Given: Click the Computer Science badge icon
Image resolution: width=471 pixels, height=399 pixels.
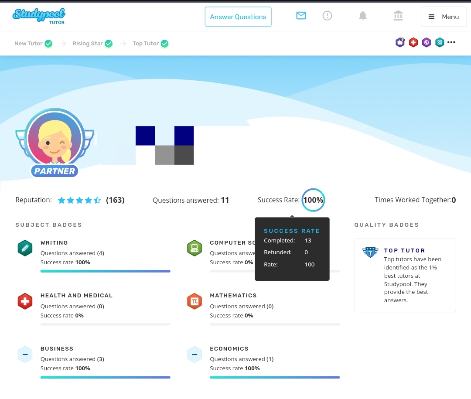Looking at the screenshot, I should 195,248.
